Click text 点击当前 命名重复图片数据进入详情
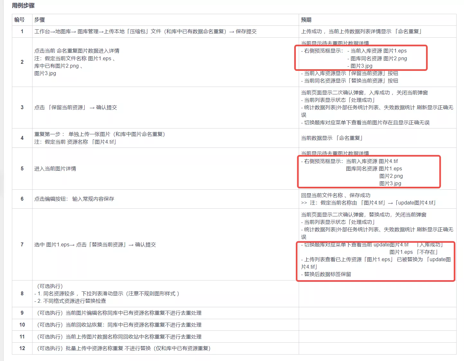The height and width of the screenshot is (361, 464). (77, 51)
